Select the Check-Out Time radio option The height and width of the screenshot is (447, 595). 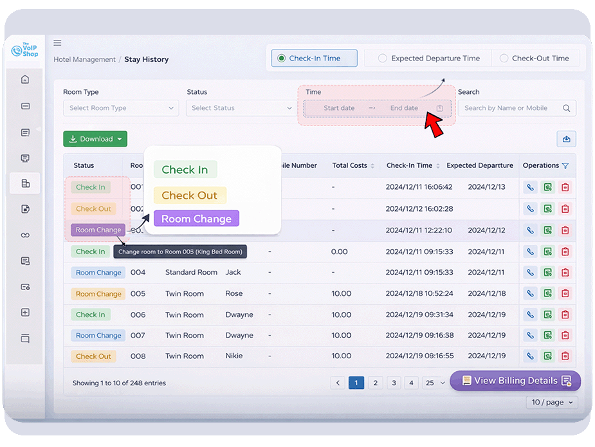click(535, 59)
